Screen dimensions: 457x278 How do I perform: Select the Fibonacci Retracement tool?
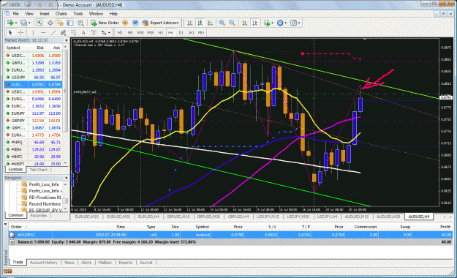(x=73, y=32)
